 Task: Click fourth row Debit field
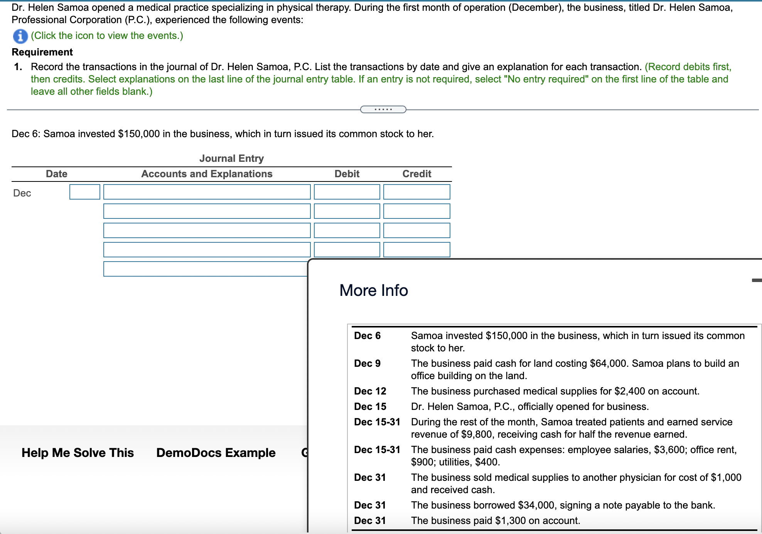click(x=347, y=250)
